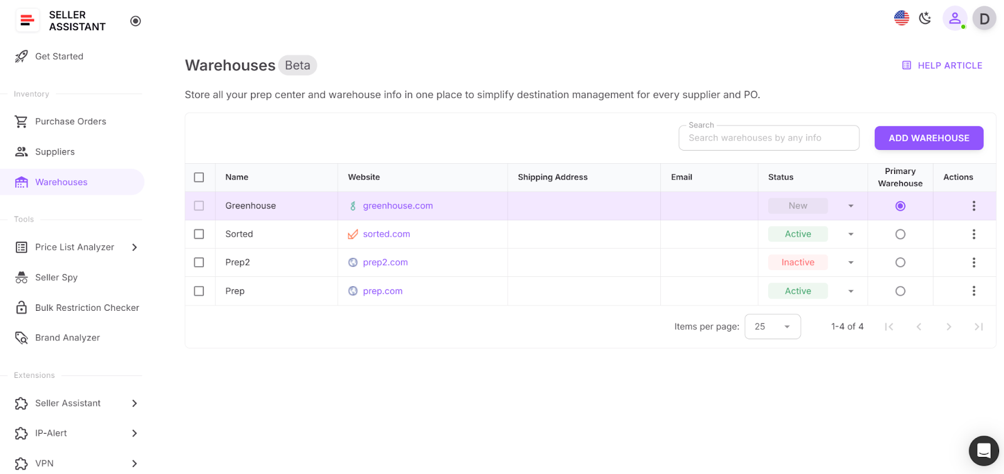1004x474 pixels.
Task: Open actions menu for Prep2 warehouse
Action: point(973,262)
